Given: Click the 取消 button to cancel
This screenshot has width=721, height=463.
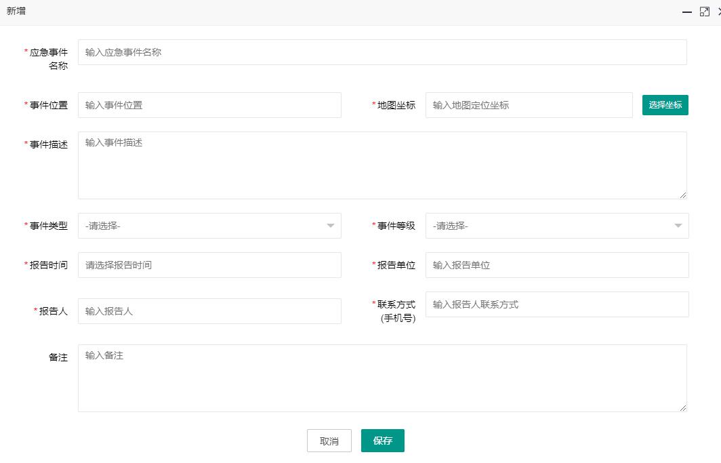Looking at the screenshot, I should 329,440.
